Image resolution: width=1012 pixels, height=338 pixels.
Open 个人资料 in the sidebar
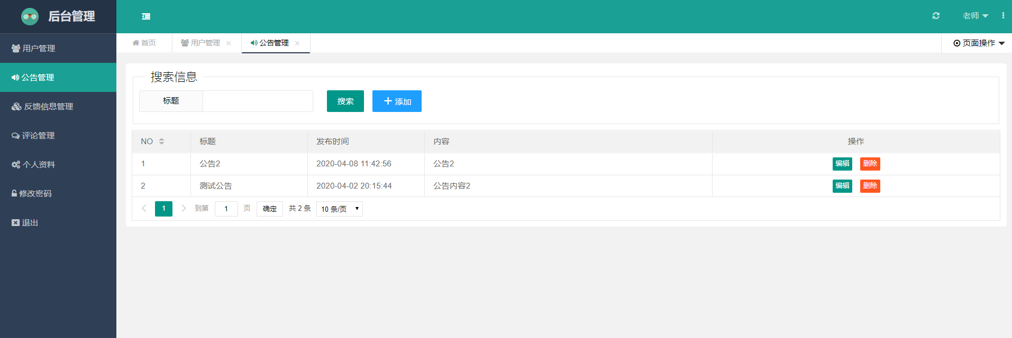58,164
